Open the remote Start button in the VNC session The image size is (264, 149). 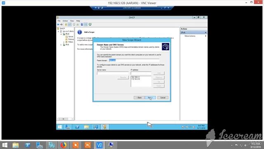pyautogui.click(x=60, y=127)
